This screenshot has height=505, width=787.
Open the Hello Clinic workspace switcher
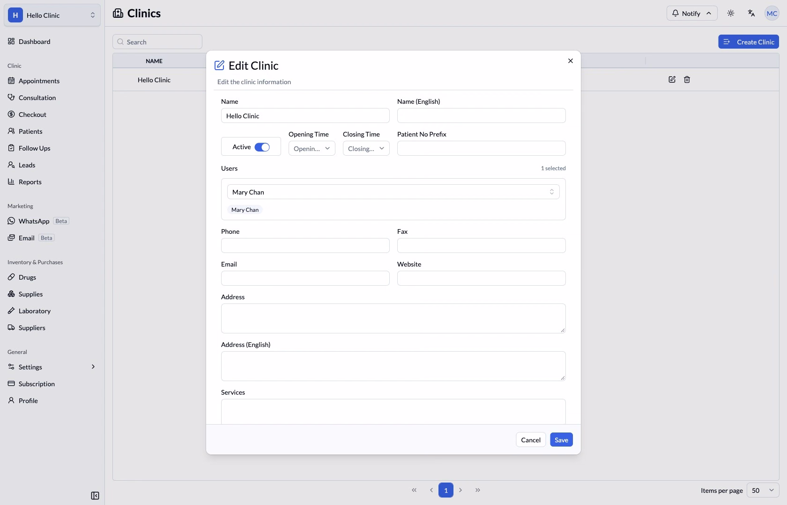(x=52, y=15)
